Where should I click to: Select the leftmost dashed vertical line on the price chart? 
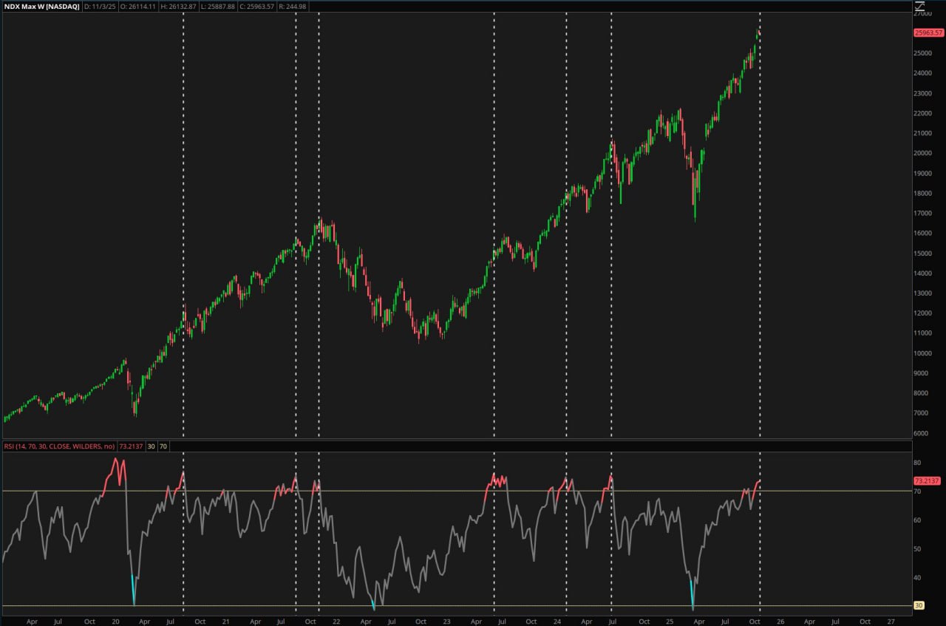tap(183, 222)
